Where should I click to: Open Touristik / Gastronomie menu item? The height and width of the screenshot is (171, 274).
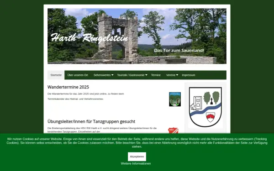click(131, 75)
